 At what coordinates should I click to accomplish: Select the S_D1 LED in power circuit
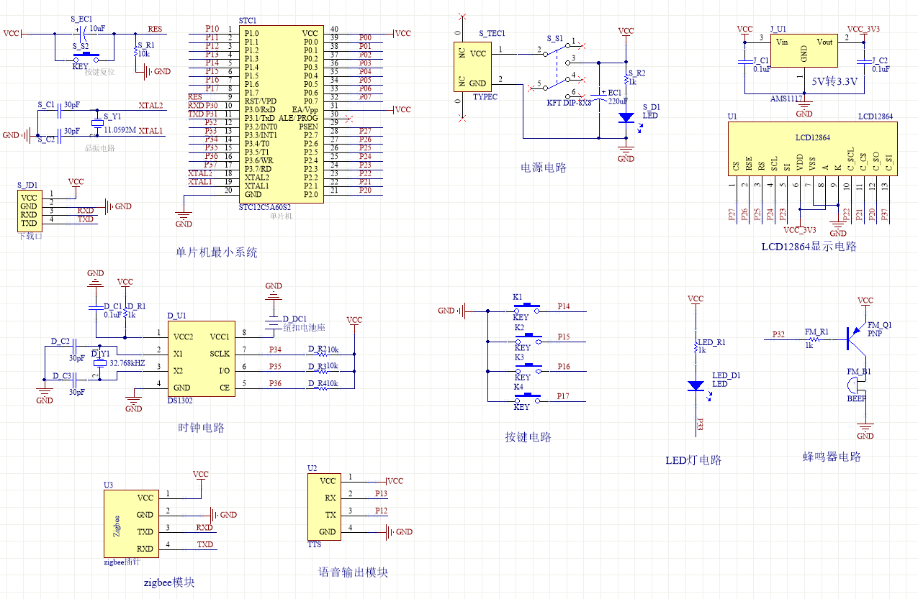[x=626, y=116]
